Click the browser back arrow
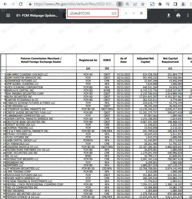 (x=4, y=4)
